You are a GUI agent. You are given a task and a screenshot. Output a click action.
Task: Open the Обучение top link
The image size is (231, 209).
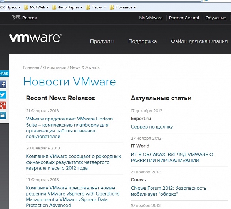216,18
